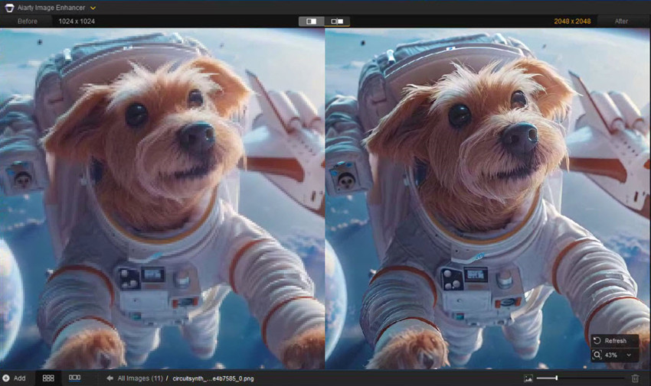This screenshot has width=651, height=386.
Task: Go back with the left arrow icon
Action: pos(110,378)
